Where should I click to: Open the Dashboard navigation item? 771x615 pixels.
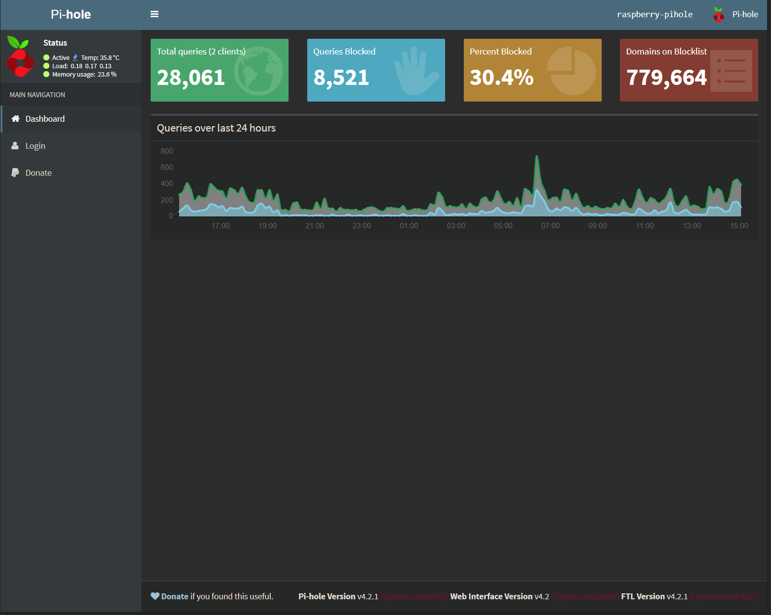[x=71, y=119]
